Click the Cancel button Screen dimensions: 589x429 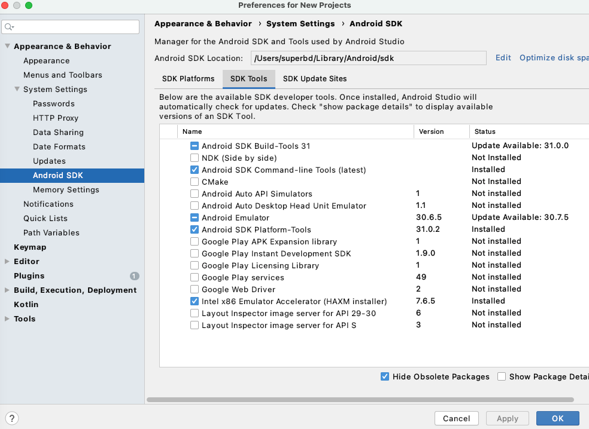(x=456, y=418)
